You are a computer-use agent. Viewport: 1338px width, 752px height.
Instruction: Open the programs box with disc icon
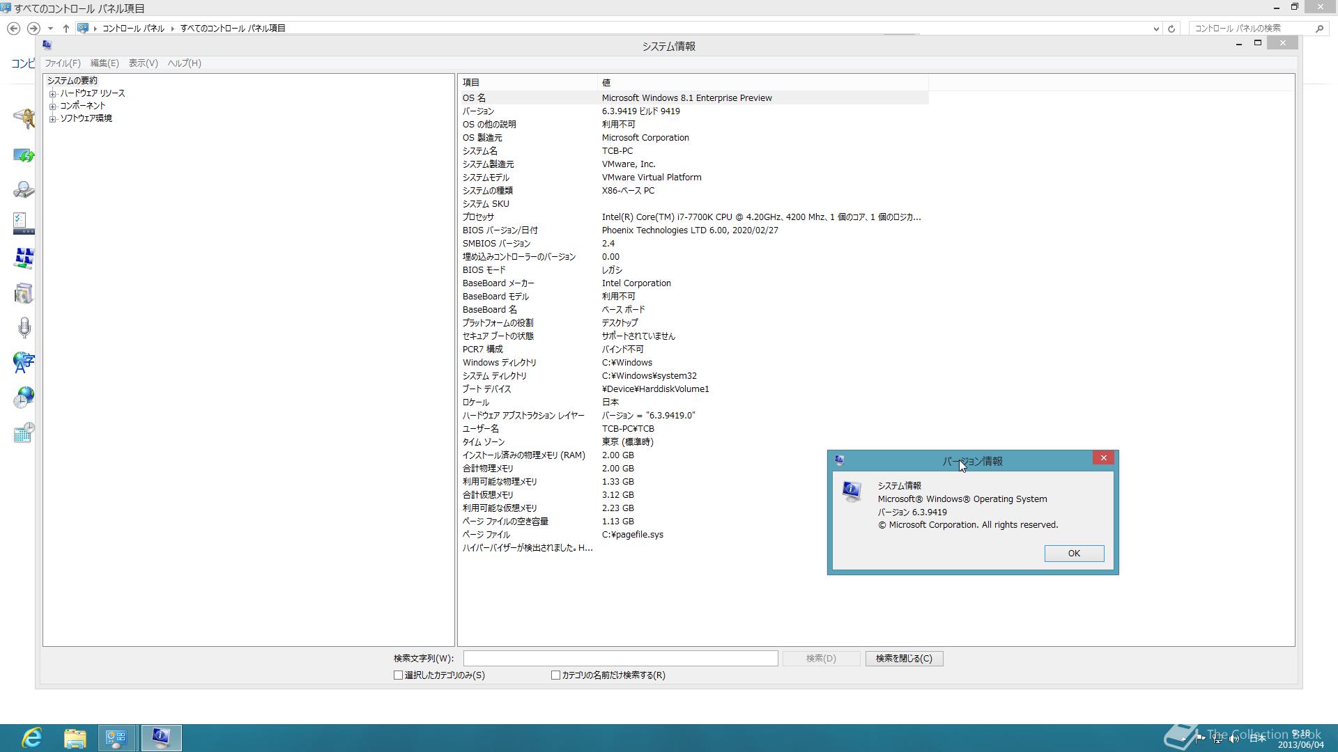pyautogui.click(x=24, y=293)
